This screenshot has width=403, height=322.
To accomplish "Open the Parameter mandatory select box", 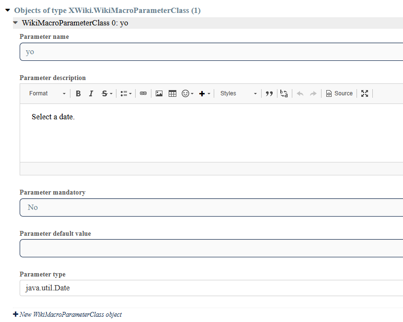I will tap(211, 207).
